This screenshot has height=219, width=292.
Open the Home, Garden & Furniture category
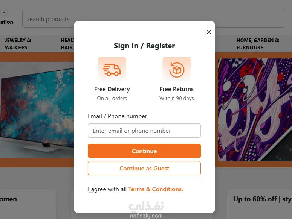258,44
